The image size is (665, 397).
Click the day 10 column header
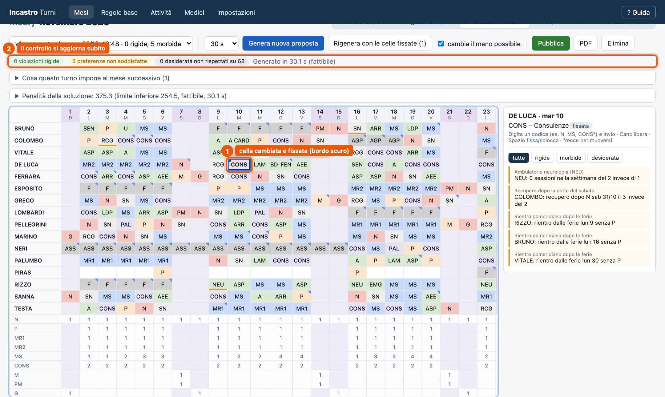pos(239,114)
